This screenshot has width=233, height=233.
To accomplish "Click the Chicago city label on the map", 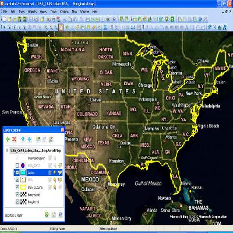I will (145, 85).
